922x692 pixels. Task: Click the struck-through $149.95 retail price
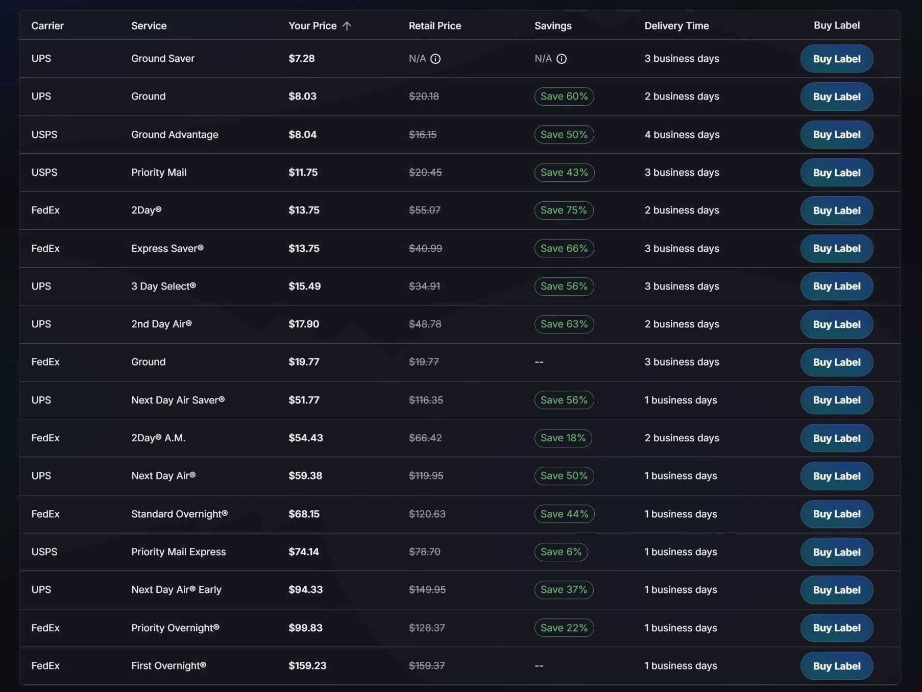427,590
